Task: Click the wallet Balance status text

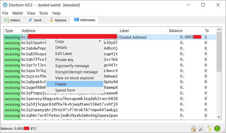Action: click(19, 128)
